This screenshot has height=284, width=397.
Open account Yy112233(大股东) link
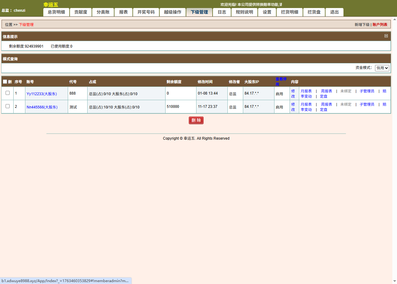click(x=42, y=94)
